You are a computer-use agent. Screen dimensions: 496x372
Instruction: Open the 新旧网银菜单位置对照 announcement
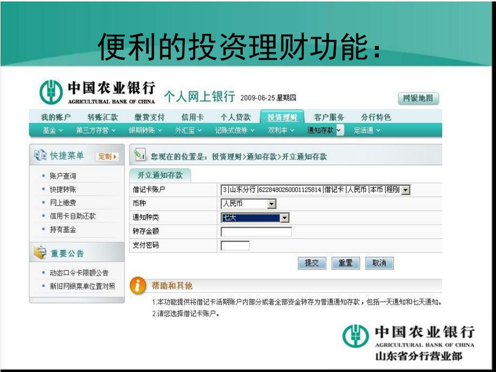82,286
